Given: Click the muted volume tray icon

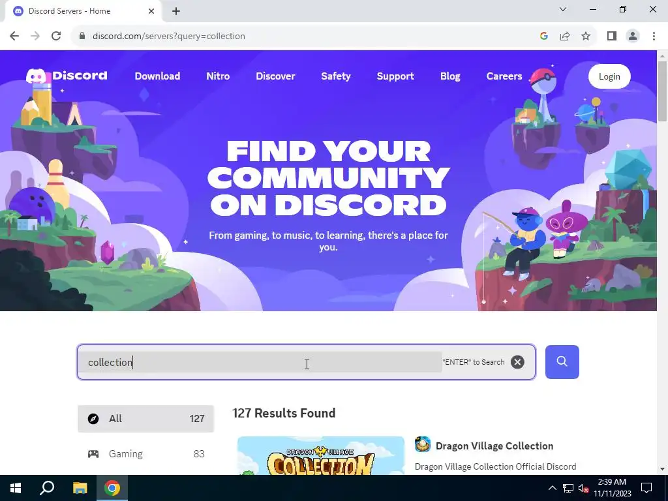Looking at the screenshot, I should (584, 488).
